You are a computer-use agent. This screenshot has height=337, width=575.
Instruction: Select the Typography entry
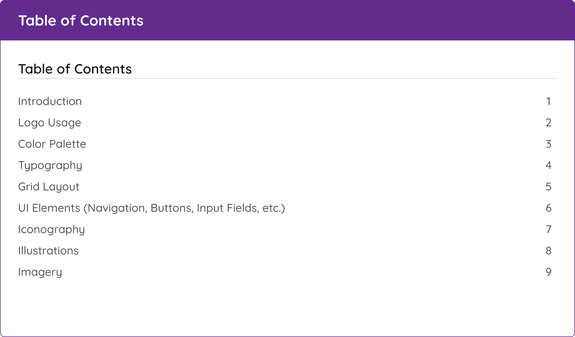50,165
